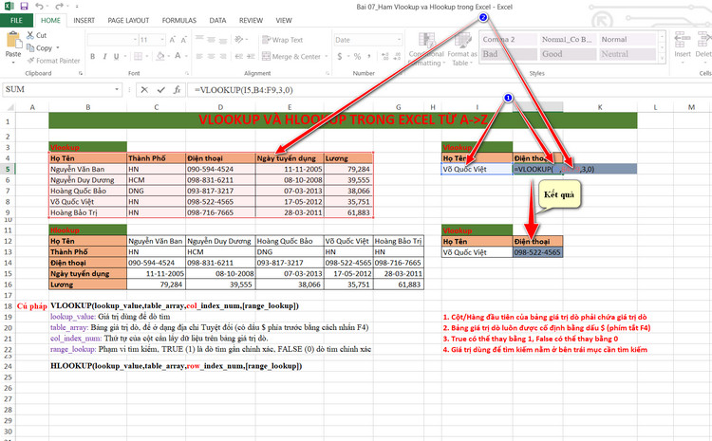Toggle Bold formatting
The image size is (712, 441).
93,56
